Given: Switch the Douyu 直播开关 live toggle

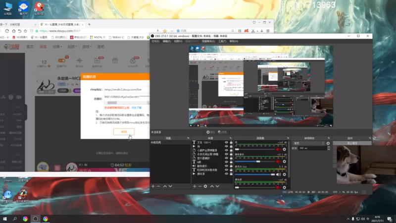Looking at the screenshot, I should pyautogui.click(x=61, y=61).
